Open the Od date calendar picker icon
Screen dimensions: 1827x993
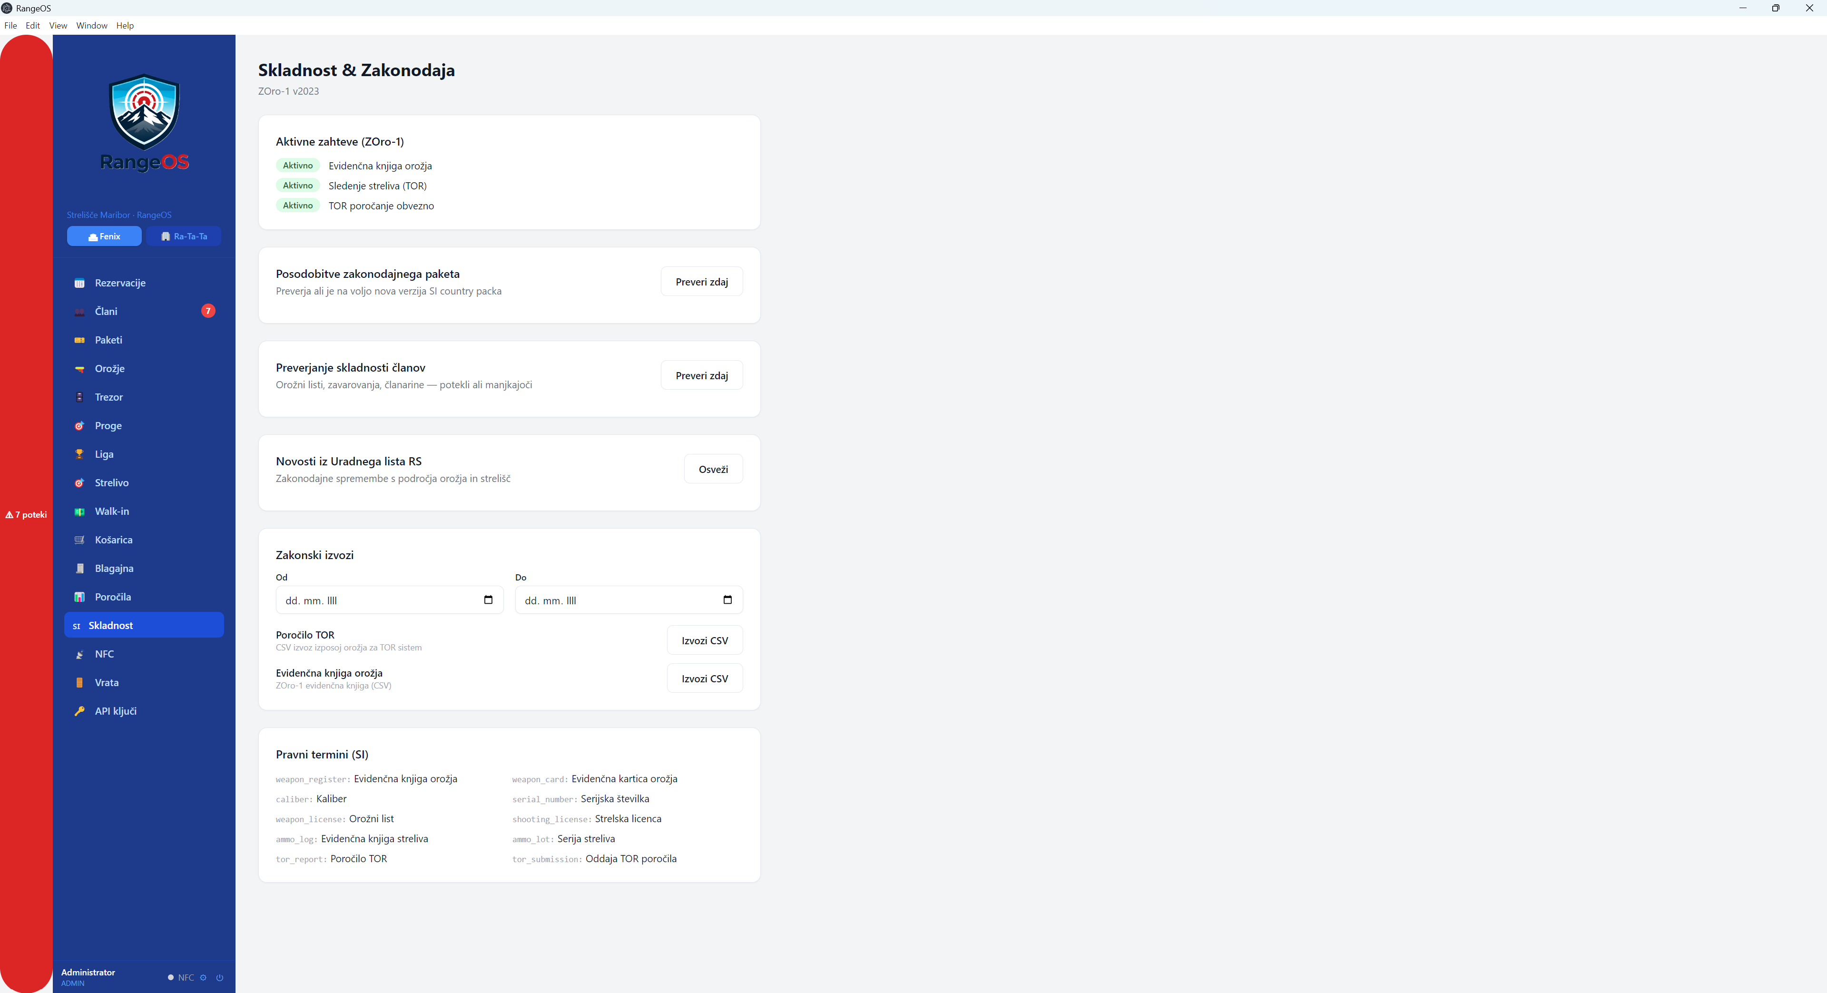(x=488, y=600)
